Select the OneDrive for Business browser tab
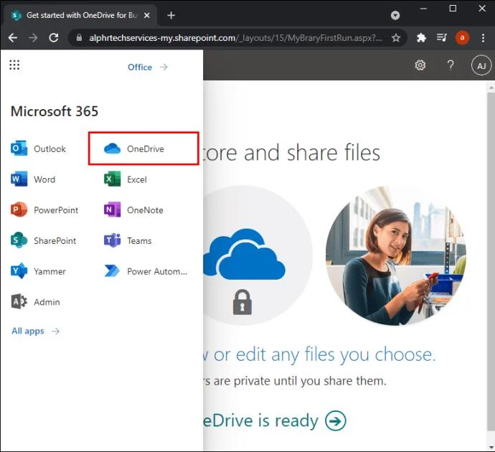 pos(80,15)
